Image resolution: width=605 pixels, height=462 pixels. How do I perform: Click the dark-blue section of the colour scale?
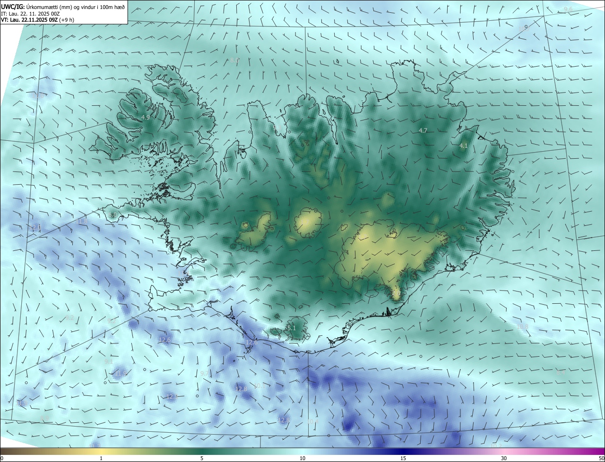403,451
